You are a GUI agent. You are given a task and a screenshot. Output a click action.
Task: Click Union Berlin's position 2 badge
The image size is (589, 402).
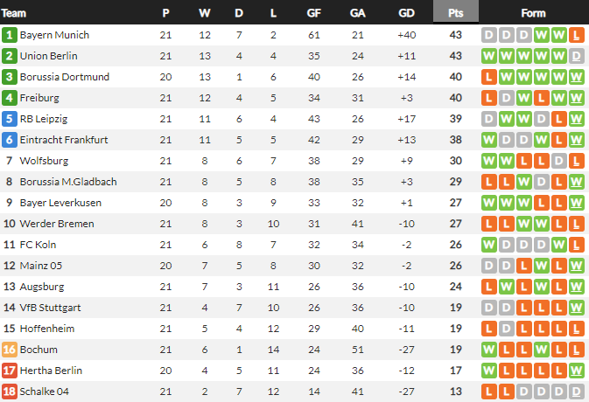(10, 56)
